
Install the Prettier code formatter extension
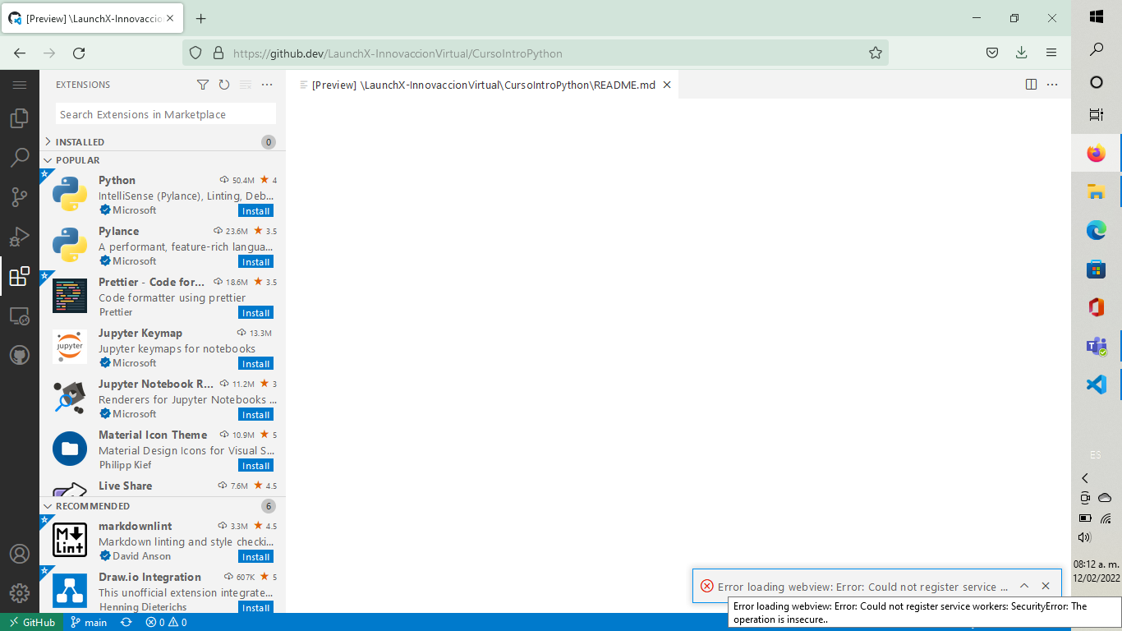[x=255, y=313]
